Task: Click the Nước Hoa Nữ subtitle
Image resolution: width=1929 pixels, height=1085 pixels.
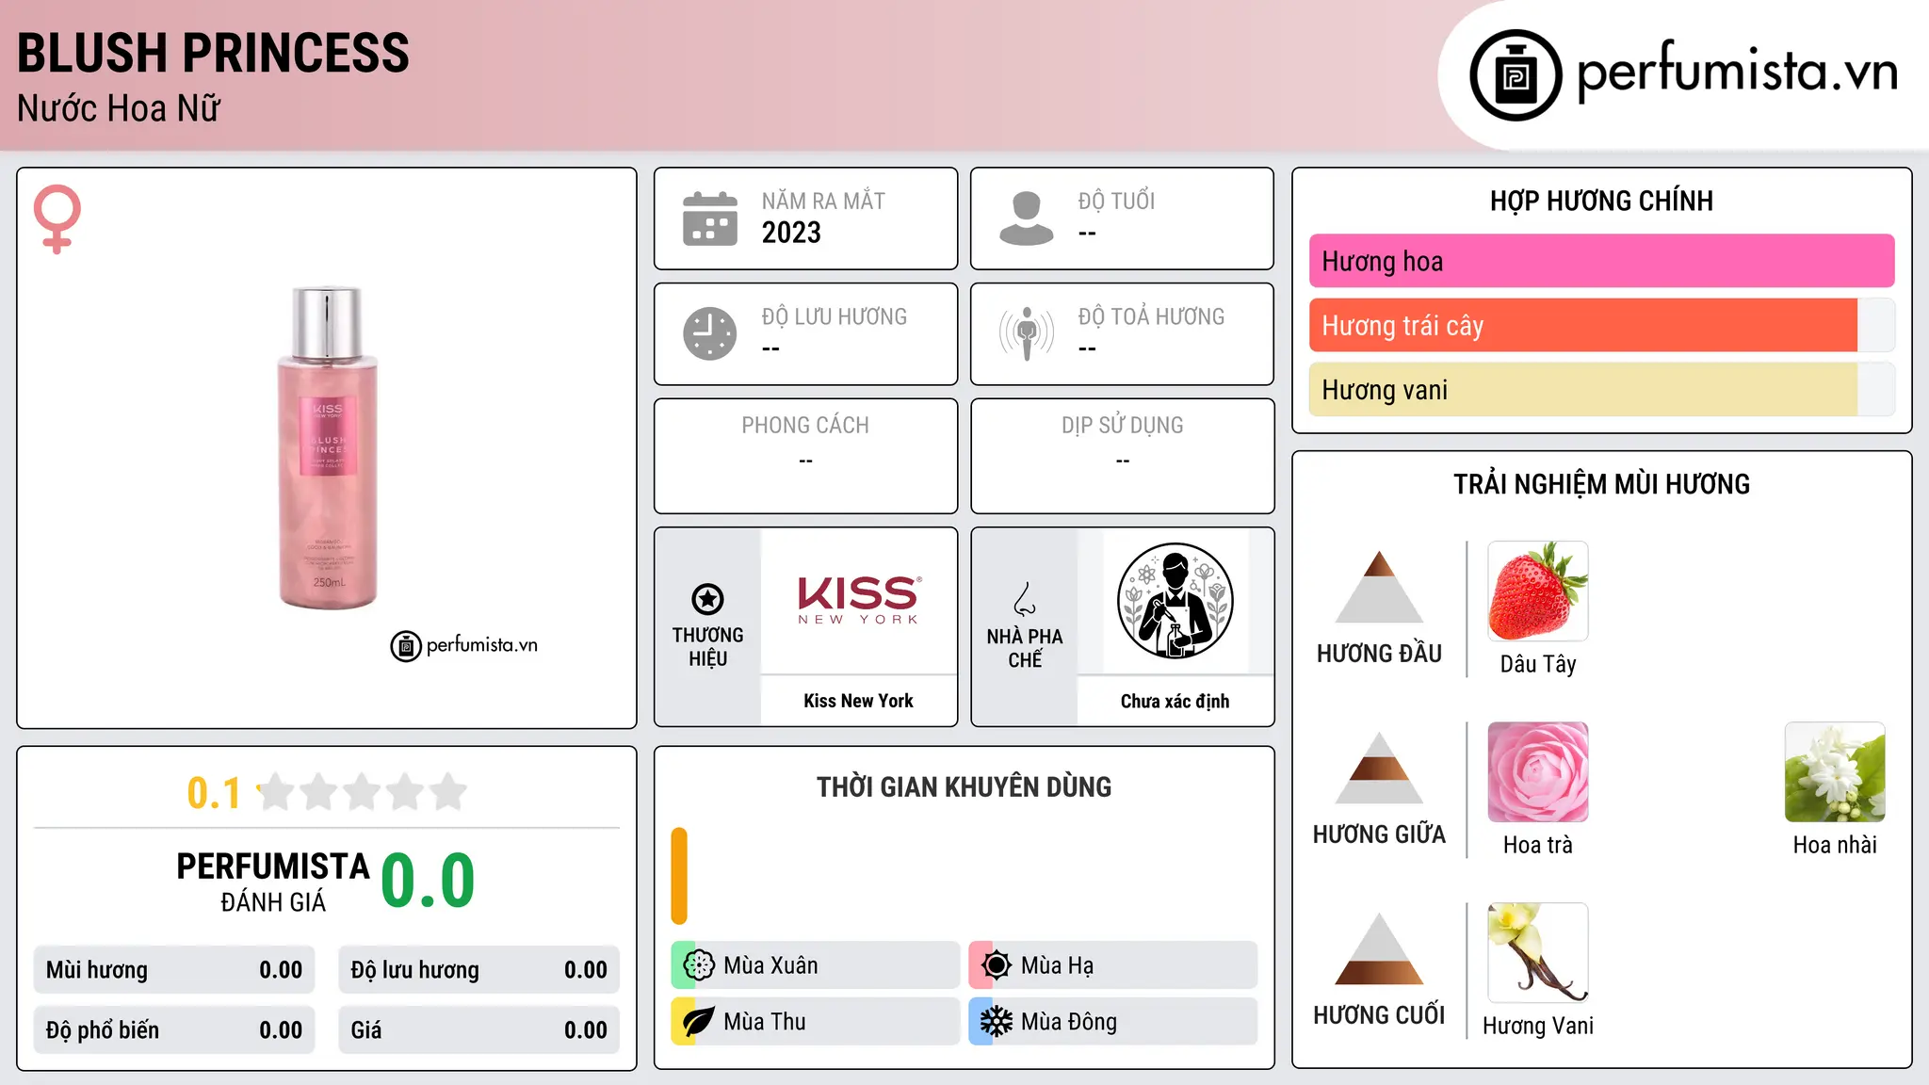Action: (x=119, y=108)
